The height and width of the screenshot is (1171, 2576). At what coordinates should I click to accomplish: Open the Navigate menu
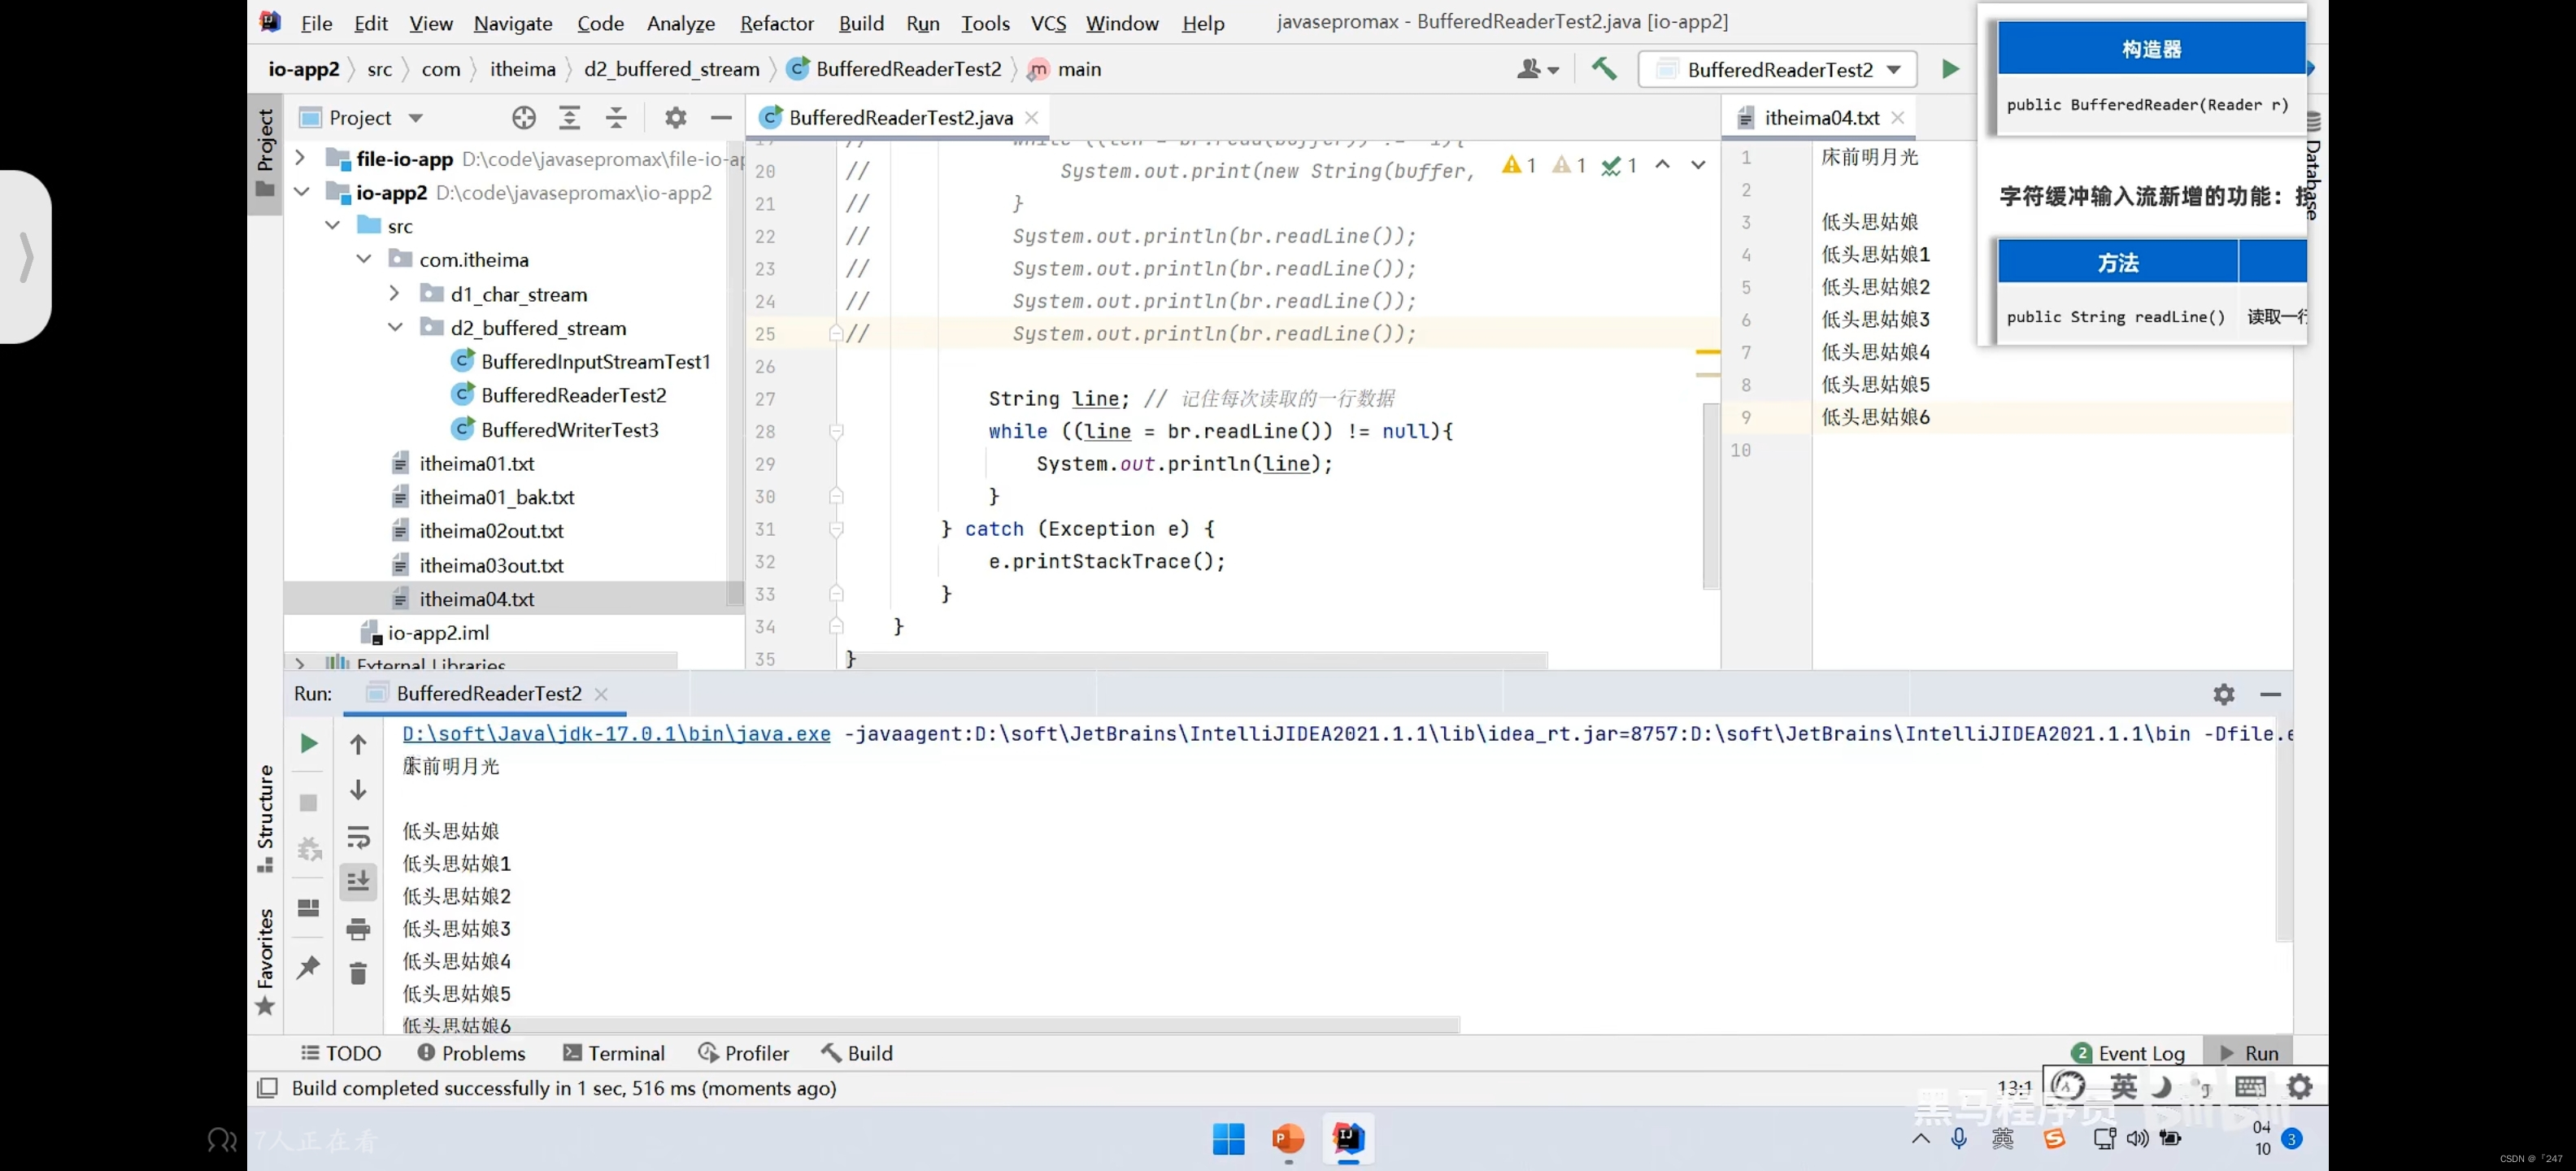click(513, 22)
